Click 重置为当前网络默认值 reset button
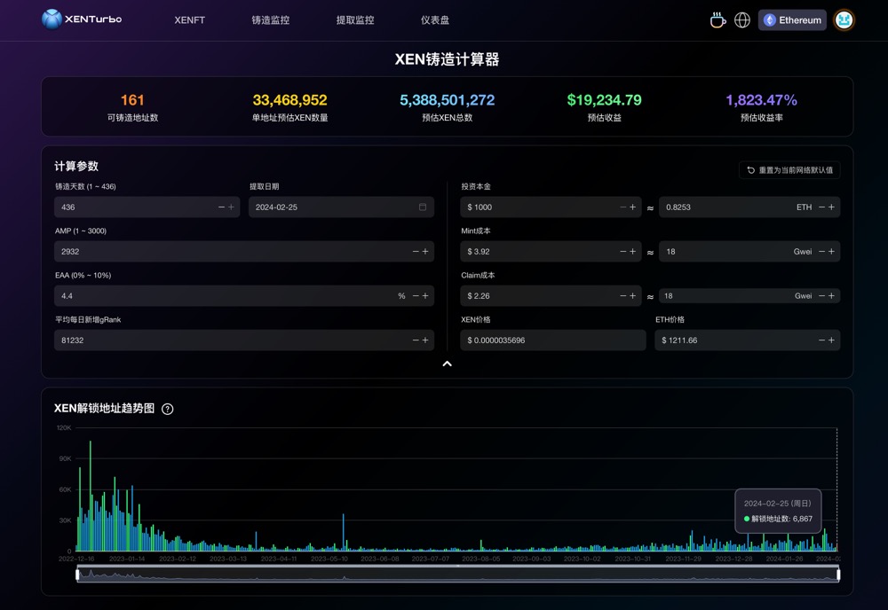The width and height of the screenshot is (888, 610). click(x=789, y=169)
